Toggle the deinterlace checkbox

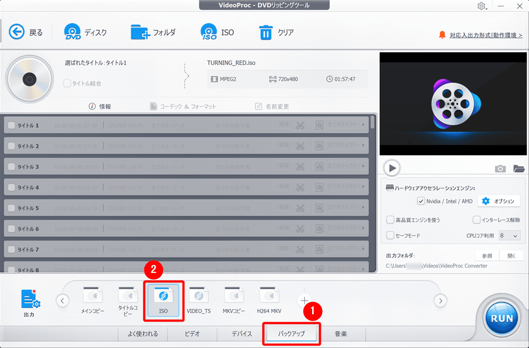pos(476,220)
